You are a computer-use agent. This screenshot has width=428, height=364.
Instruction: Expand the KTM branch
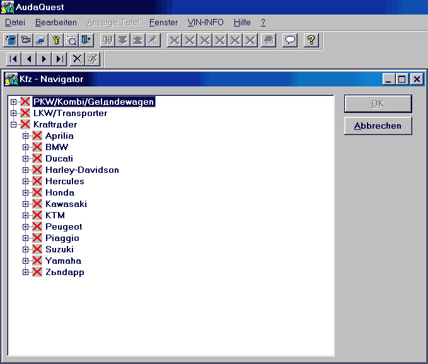pyautogui.click(x=25, y=215)
